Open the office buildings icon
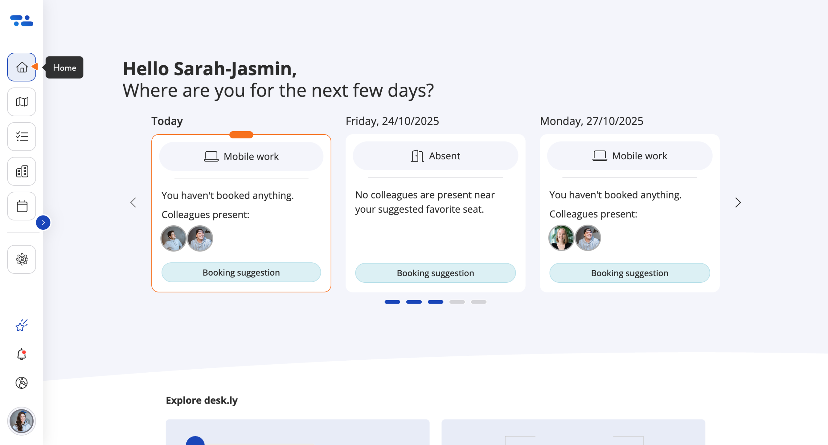This screenshot has height=445, width=828. tap(22, 172)
